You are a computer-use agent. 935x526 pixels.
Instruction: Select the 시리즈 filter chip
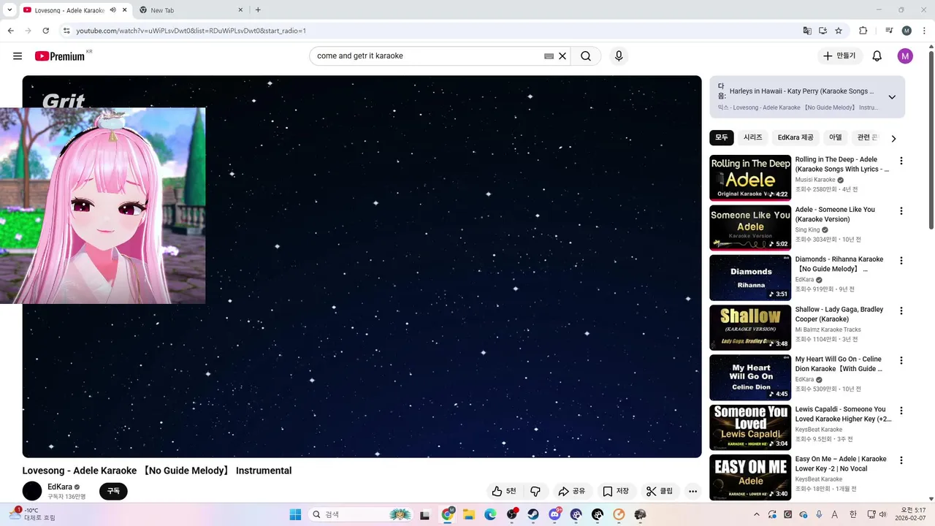(753, 137)
